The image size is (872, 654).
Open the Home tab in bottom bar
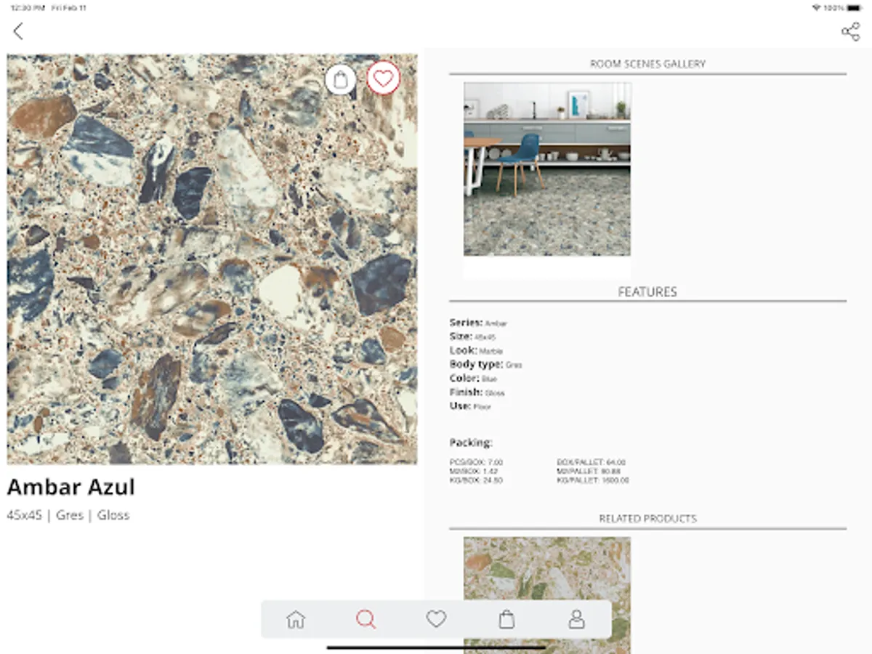pyautogui.click(x=296, y=619)
